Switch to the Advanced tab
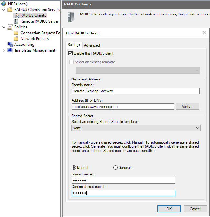The image size is (210, 217). point(92,45)
